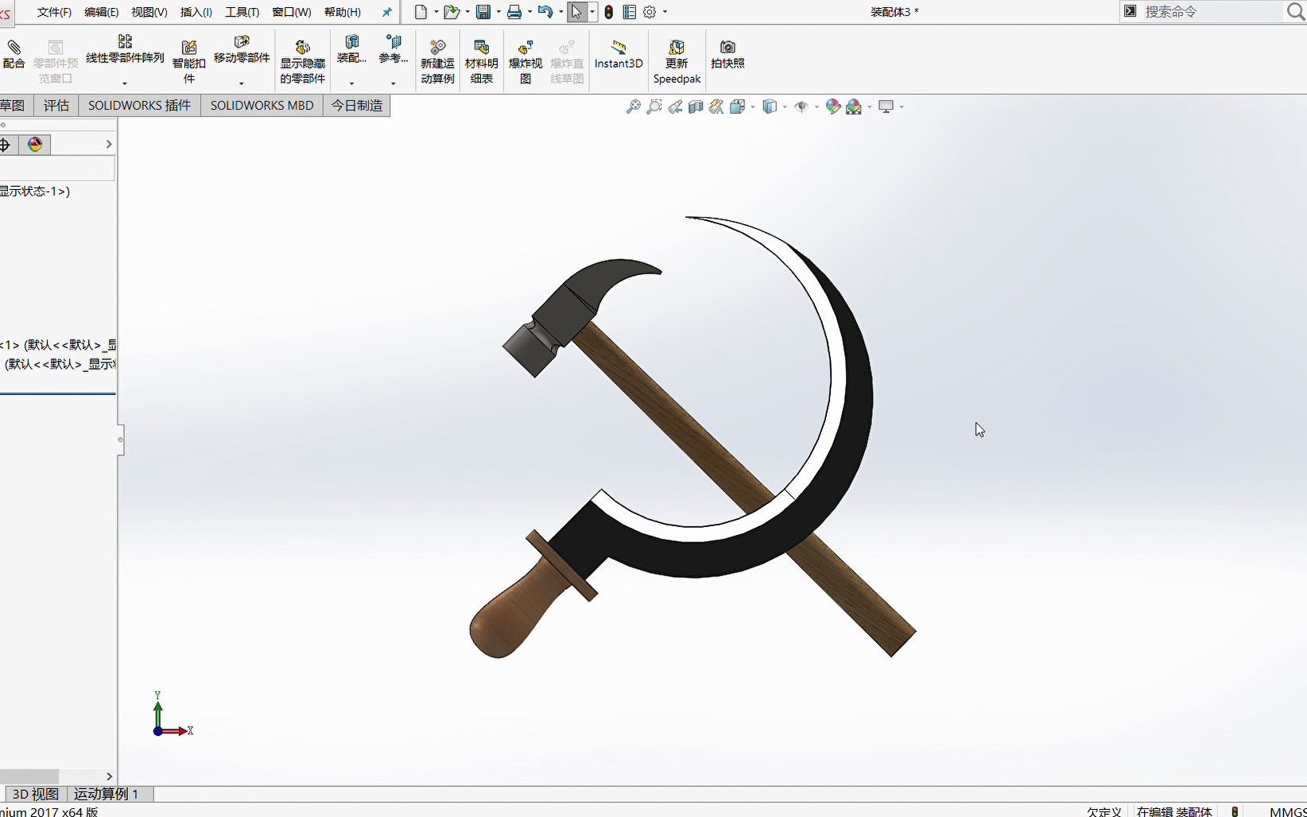This screenshot has height=817, width=1307.
Task: Toggle the Dynamic Annotation Views icon
Action: coord(716,106)
